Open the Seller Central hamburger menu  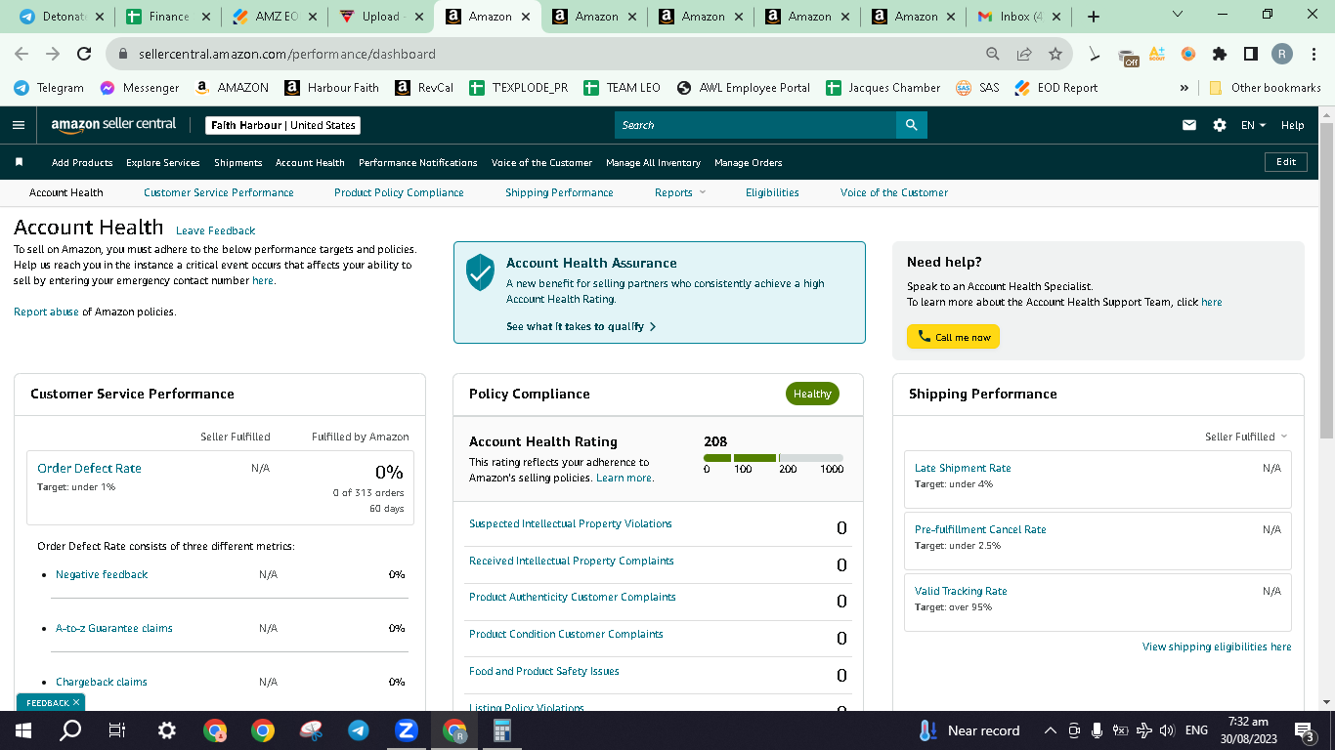pos(18,125)
